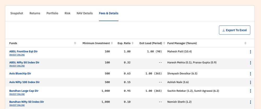Open the Portfolio tab
This screenshot has width=261, height=109.
click(x=52, y=13)
